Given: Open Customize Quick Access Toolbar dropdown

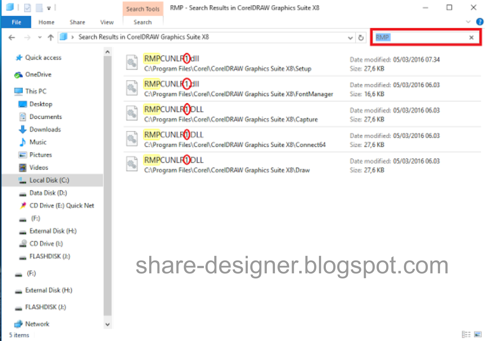Looking at the screenshot, I should (49, 8).
